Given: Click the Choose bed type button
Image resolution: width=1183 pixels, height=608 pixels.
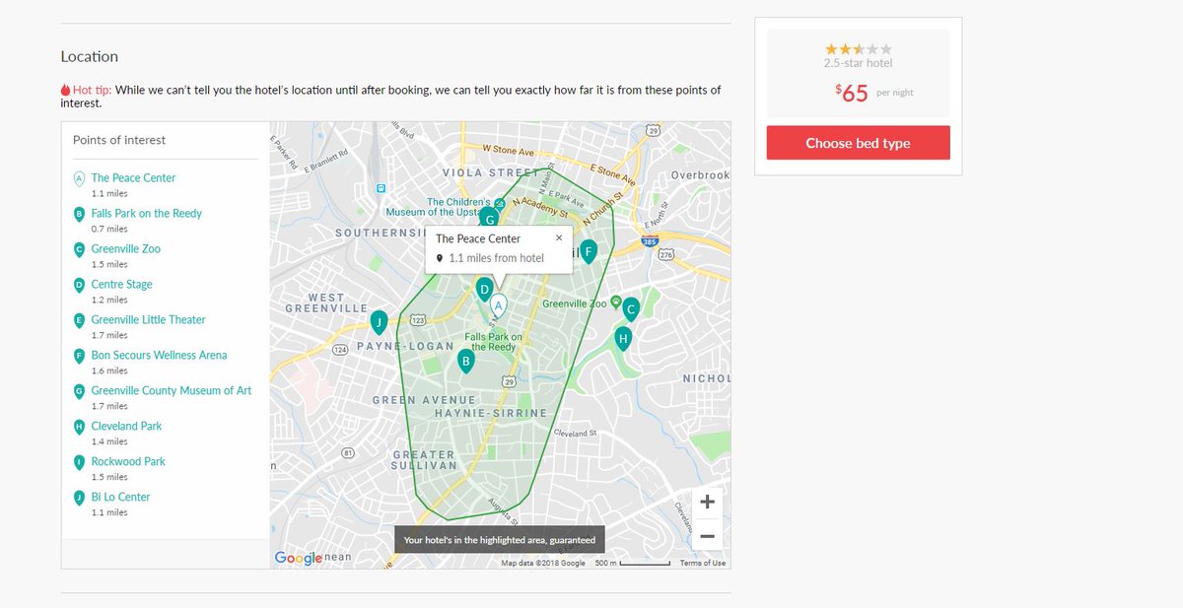Looking at the screenshot, I should [858, 143].
